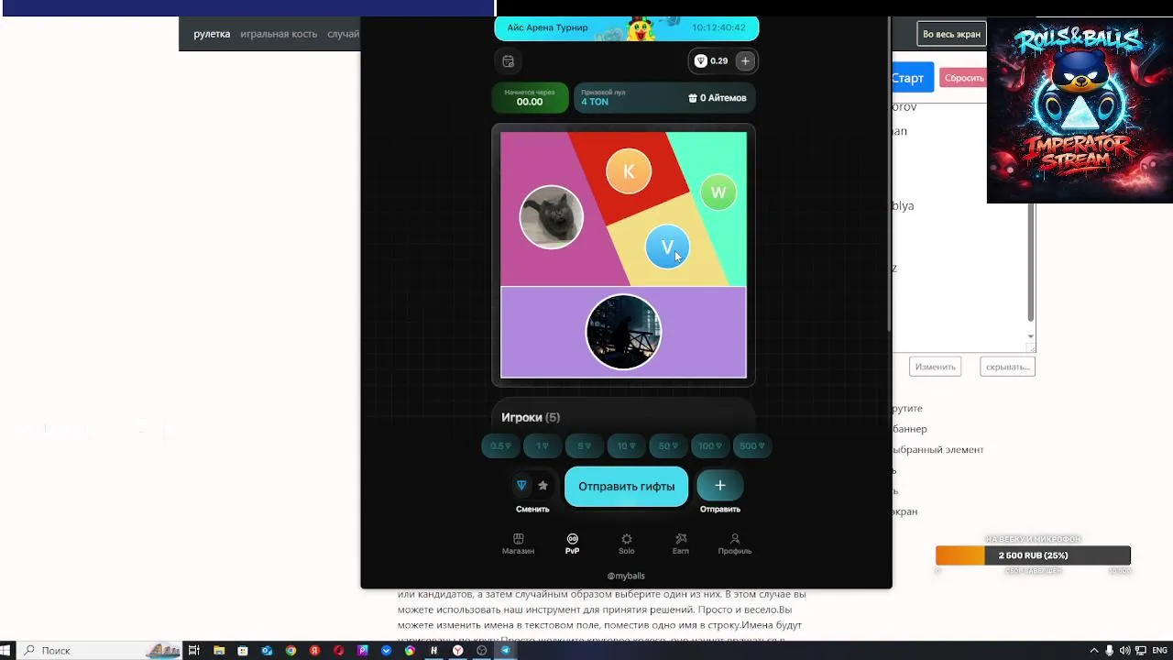Choose the 50 TON bet chip

[x=668, y=446]
